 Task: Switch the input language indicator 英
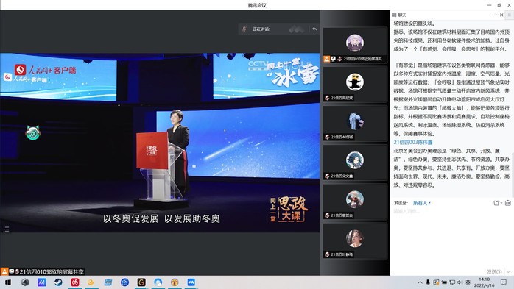coord(468,282)
